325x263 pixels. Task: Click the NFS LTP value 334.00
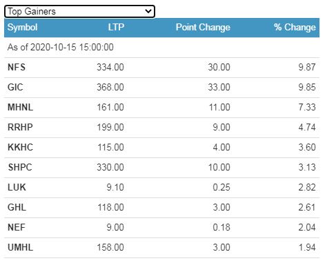(x=110, y=67)
